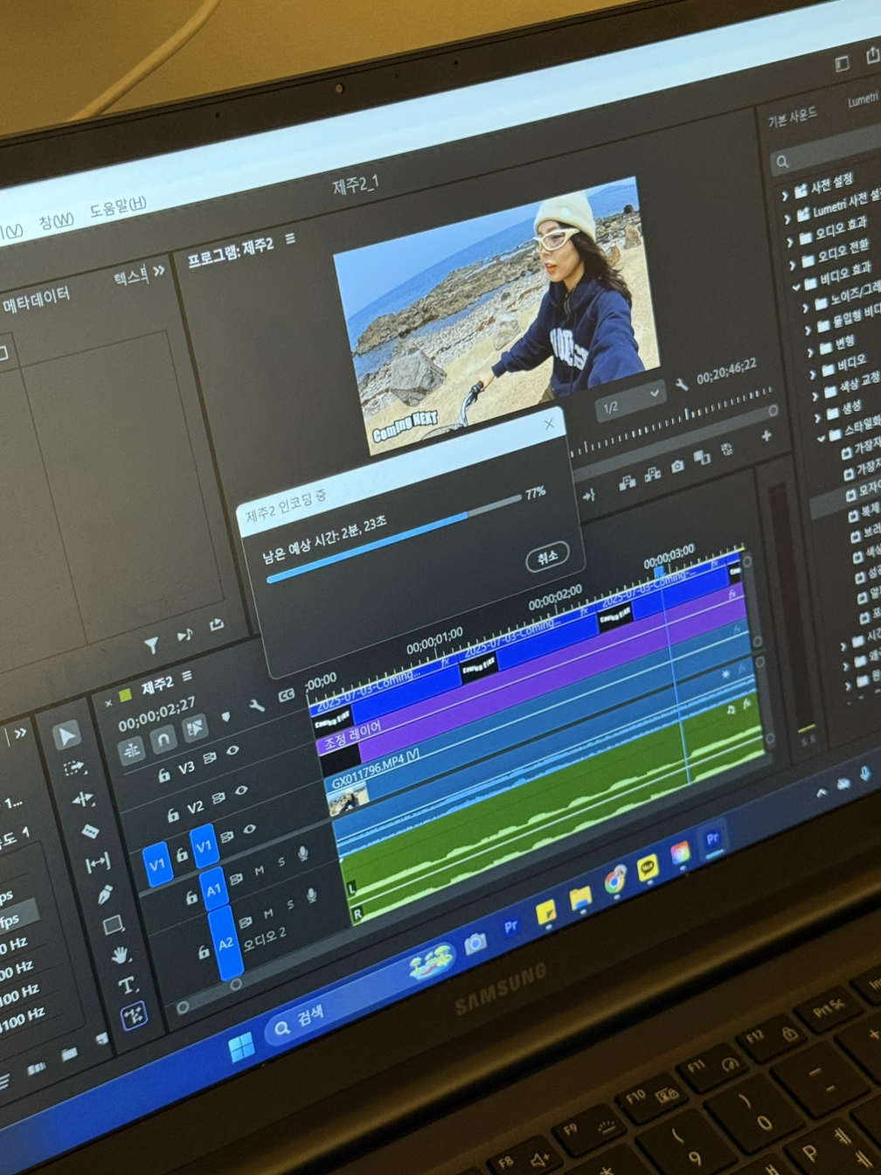Mute track A1 with M button
The image size is (881, 1175).
click(260, 871)
